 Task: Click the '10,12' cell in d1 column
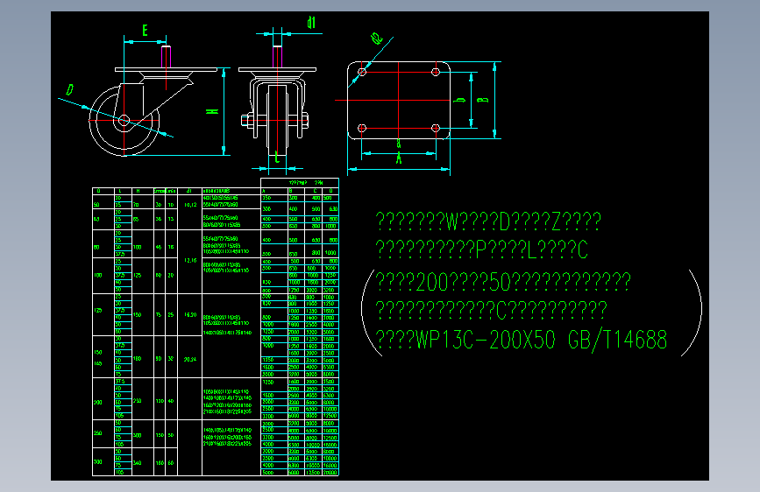[190, 205]
